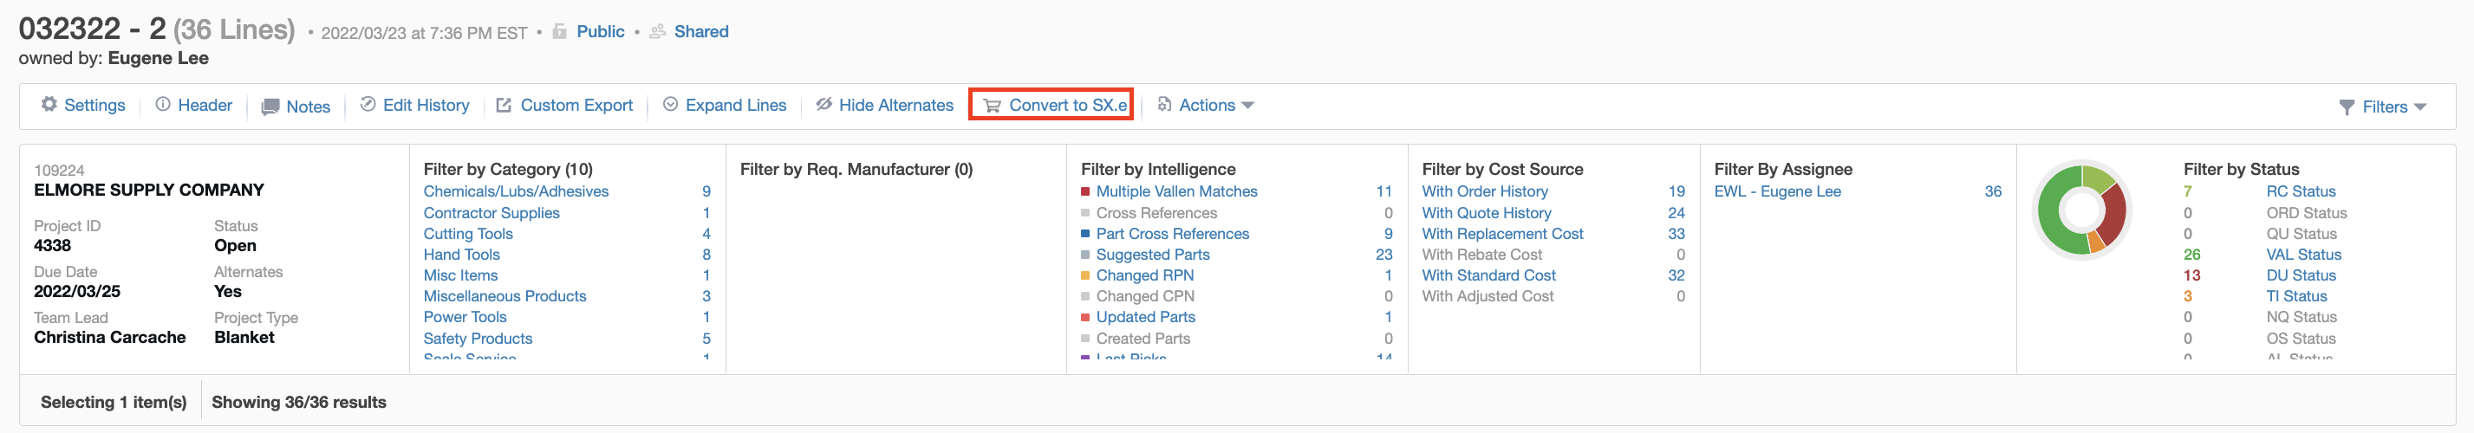This screenshot has width=2474, height=433.
Task: Expand the Filters dropdown arrow
Action: [x=2419, y=107]
